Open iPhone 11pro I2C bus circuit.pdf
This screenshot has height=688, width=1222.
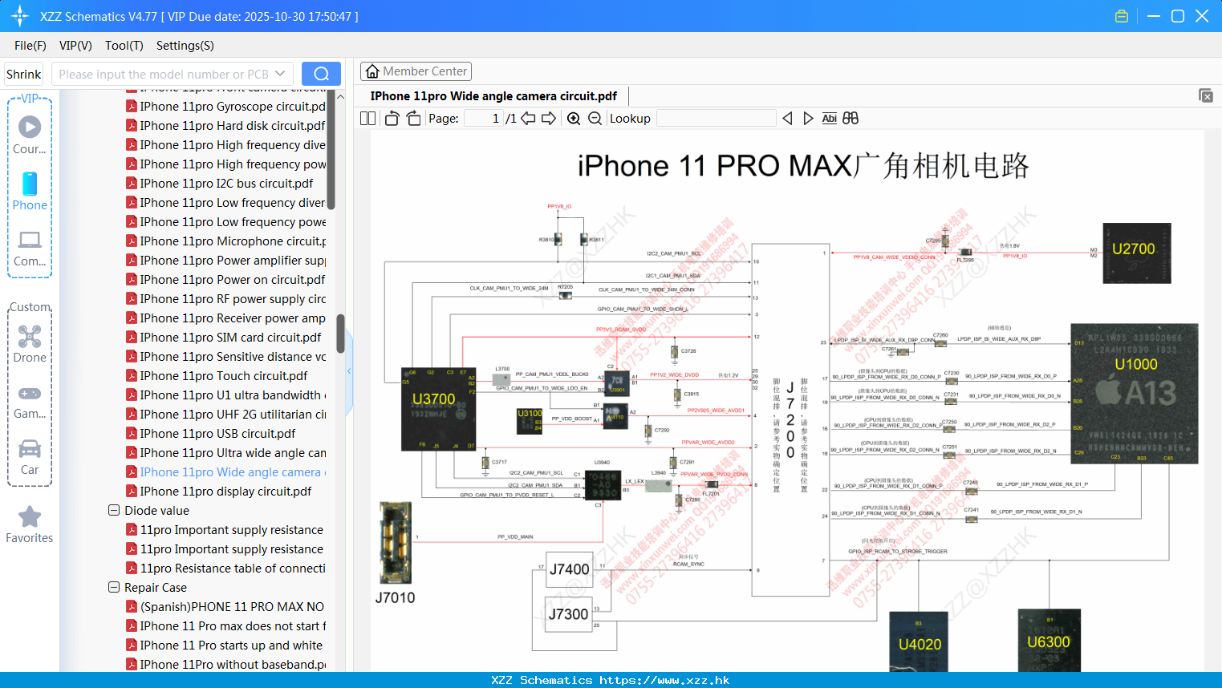(x=220, y=183)
